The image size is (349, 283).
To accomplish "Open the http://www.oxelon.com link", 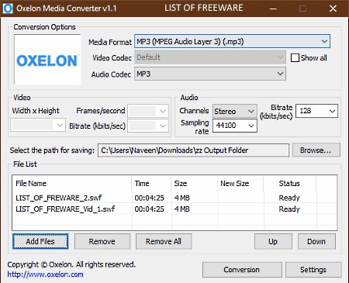I will tap(45, 274).
